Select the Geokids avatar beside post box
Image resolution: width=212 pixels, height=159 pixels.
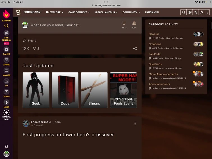(25, 25)
